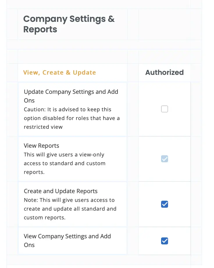Click the Caution text about restricted view roles
214x268 pixels.
[x=72, y=118]
